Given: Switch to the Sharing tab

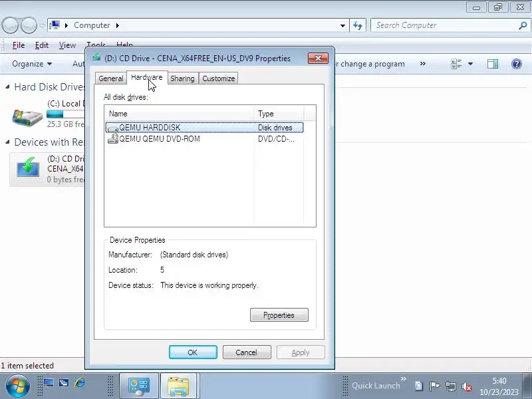Looking at the screenshot, I should pos(182,78).
